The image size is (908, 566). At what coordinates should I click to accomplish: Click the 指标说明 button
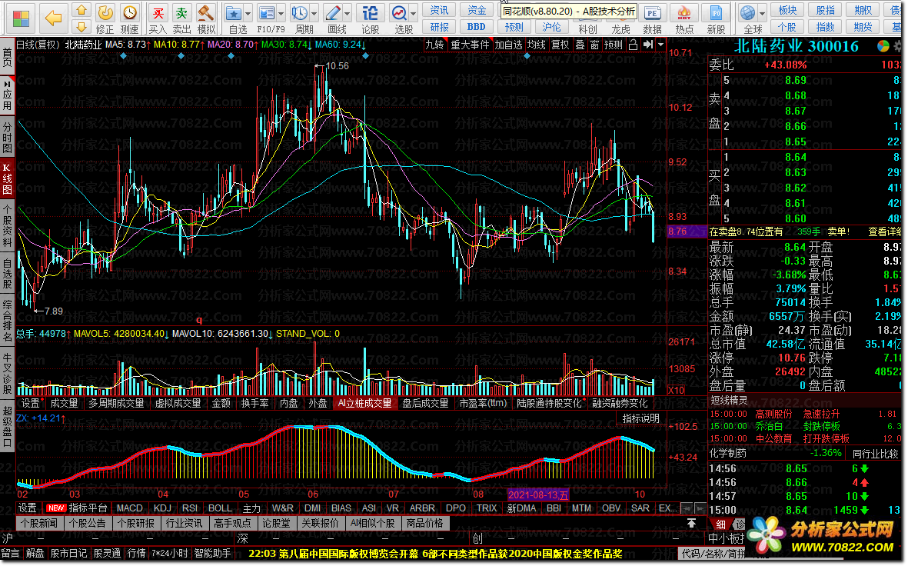(x=640, y=418)
